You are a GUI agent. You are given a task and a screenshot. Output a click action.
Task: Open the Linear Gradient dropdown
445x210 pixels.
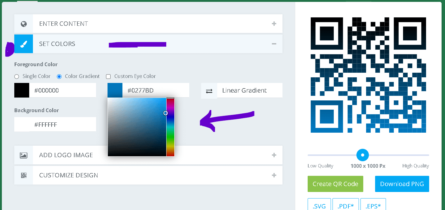[250, 91]
